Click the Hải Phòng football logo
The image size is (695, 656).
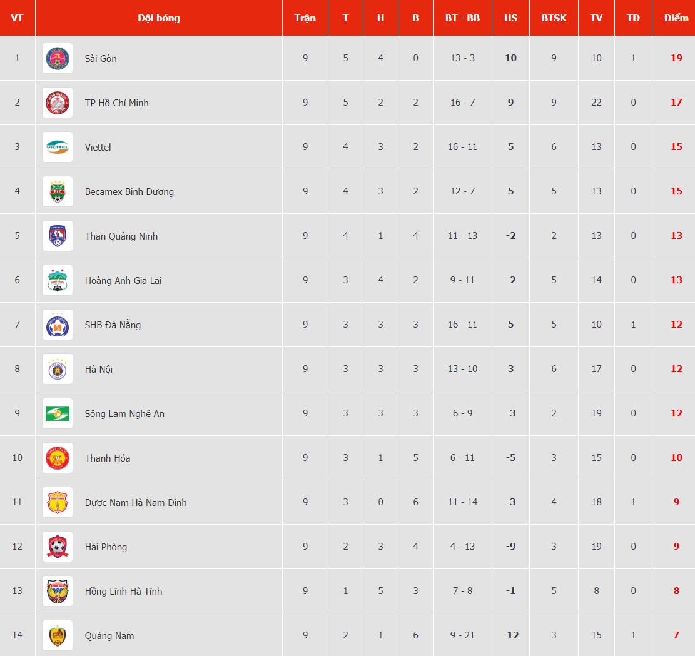tap(58, 547)
